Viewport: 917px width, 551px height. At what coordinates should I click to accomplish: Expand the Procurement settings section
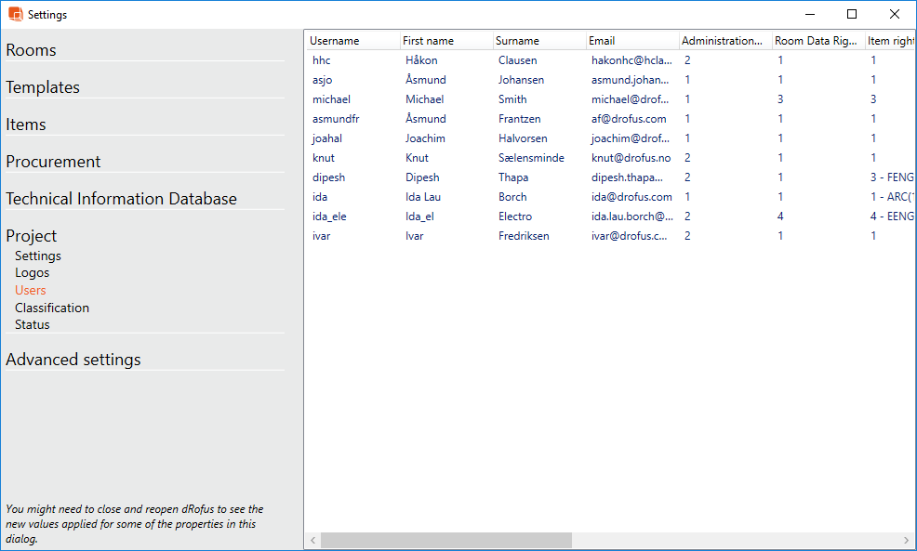pyautogui.click(x=53, y=162)
